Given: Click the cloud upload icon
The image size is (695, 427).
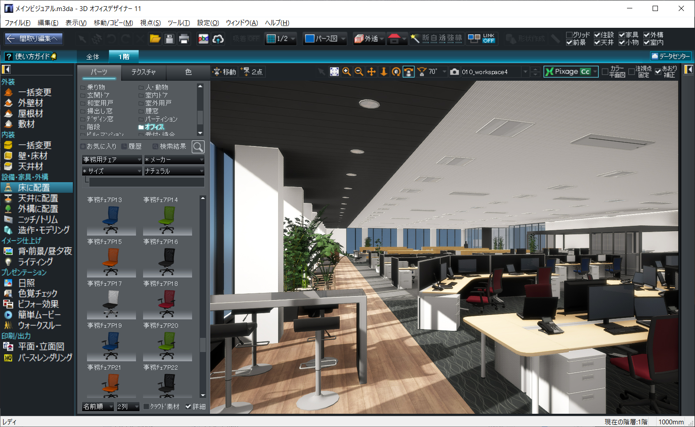Looking at the screenshot, I should pyautogui.click(x=218, y=39).
